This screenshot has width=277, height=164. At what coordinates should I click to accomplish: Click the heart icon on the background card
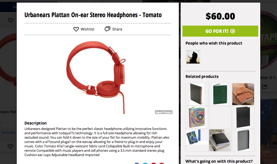(11, 20)
